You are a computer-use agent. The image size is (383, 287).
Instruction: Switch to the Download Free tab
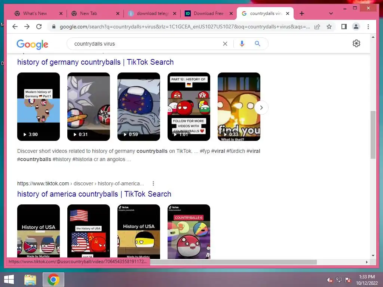(x=208, y=13)
